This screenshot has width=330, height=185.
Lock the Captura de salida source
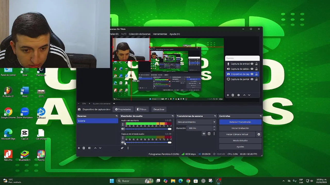[x=256, y=69]
